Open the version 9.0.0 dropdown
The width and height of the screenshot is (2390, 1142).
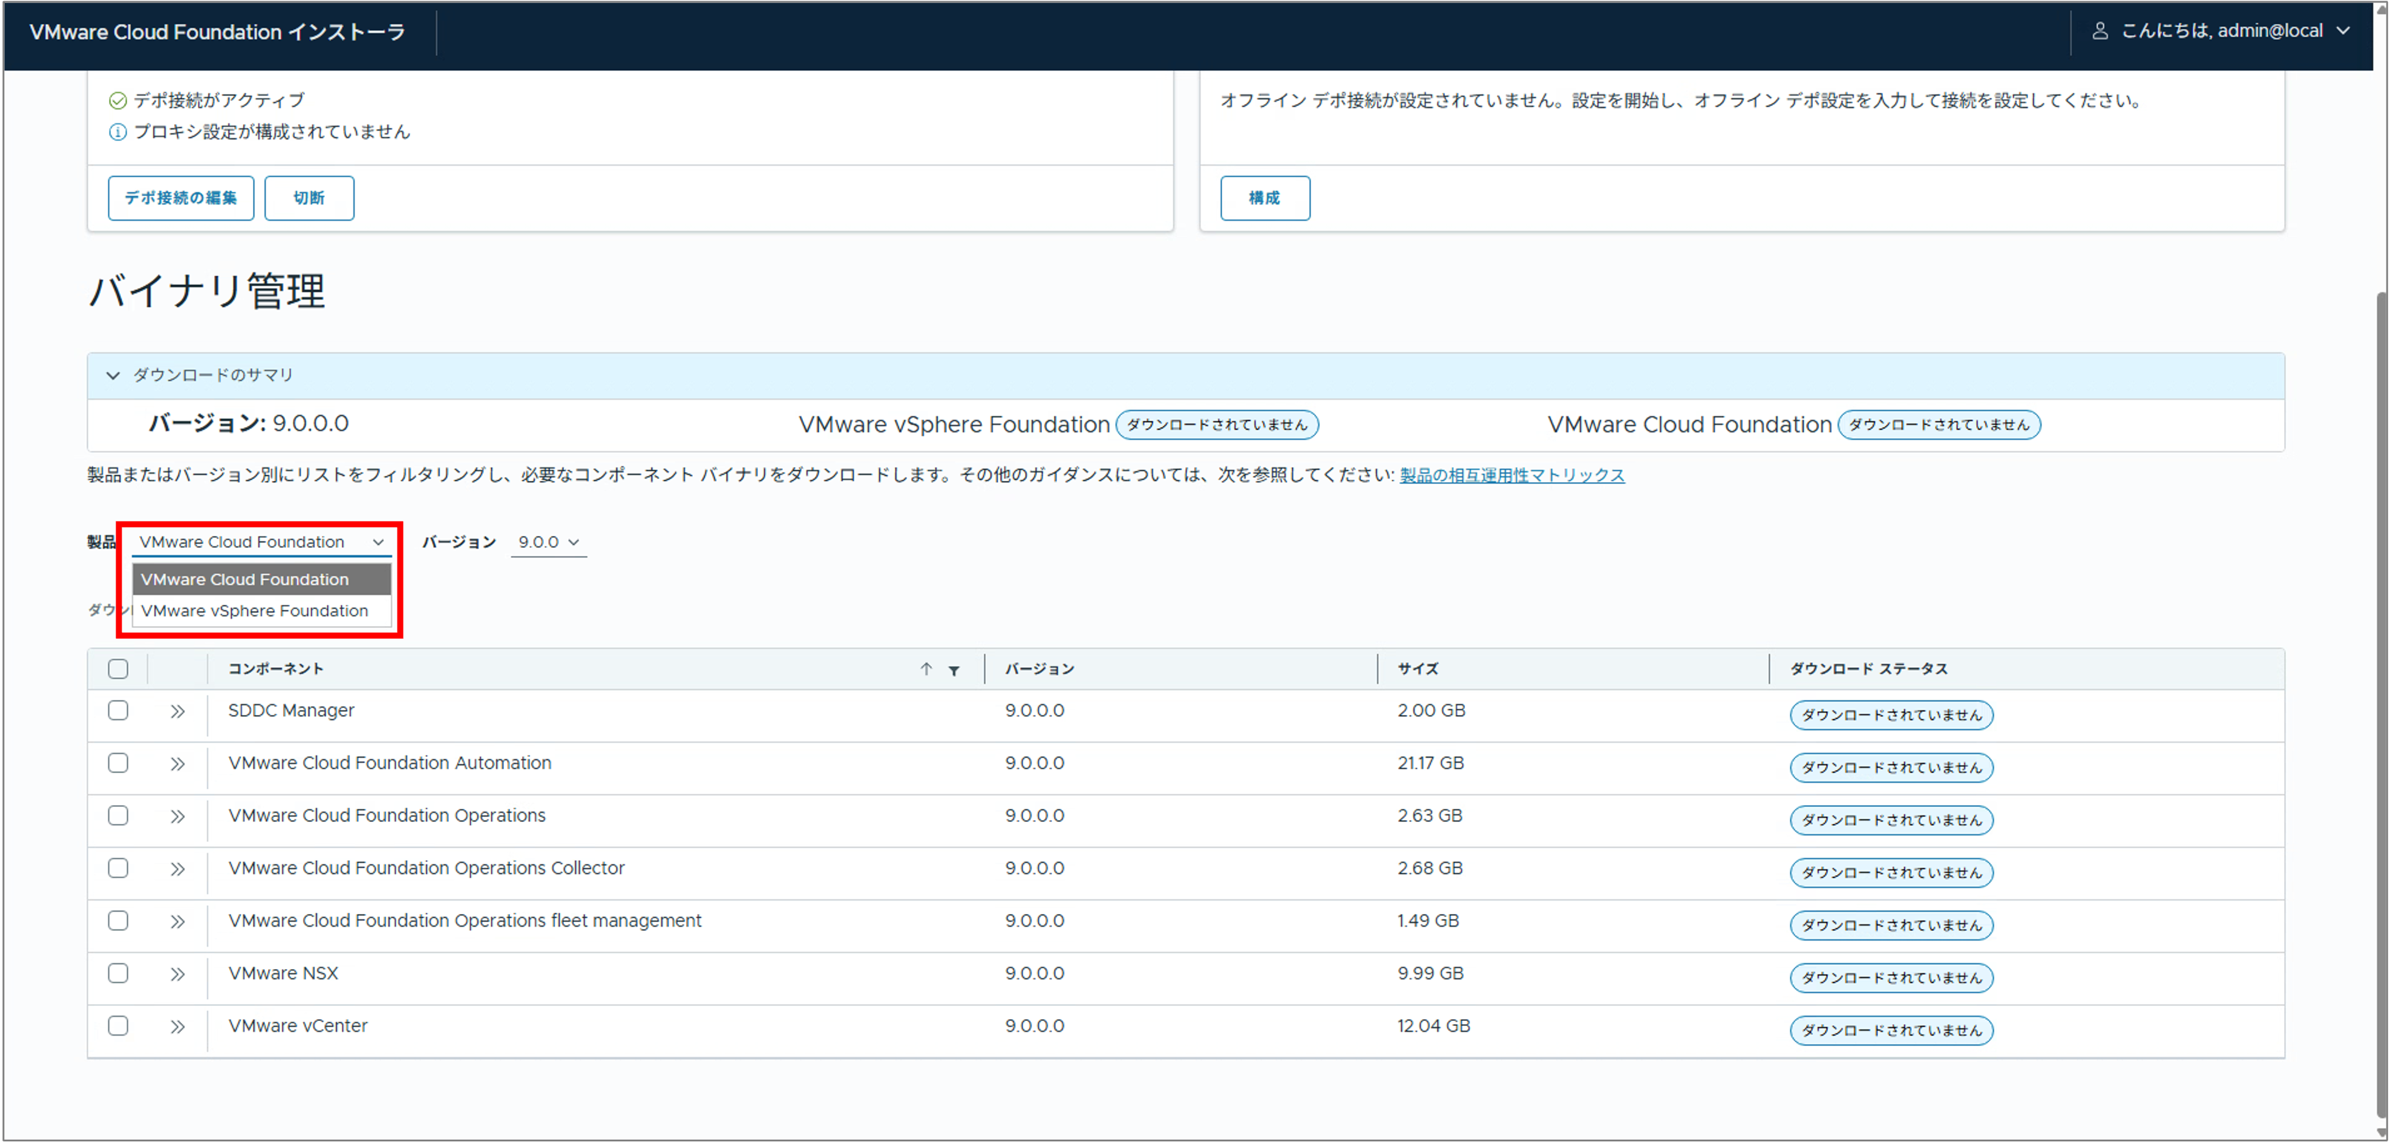tap(548, 542)
